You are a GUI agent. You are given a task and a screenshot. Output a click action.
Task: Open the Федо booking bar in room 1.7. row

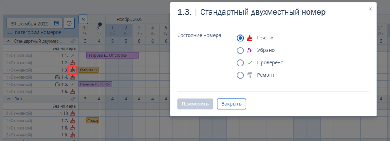(92, 121)
